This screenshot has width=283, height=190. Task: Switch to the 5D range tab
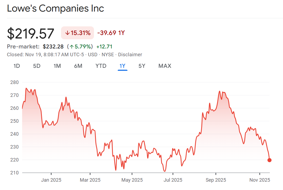[37, 66]
